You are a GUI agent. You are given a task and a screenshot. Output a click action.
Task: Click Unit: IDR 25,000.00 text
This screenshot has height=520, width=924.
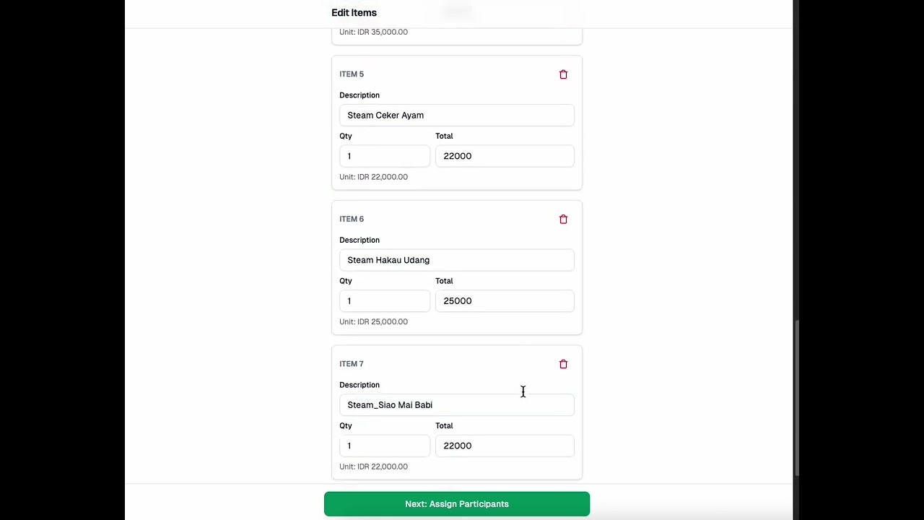point(373,322)
